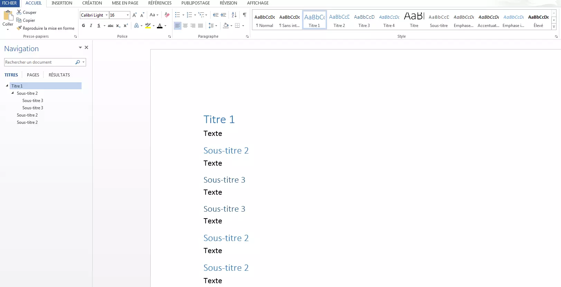Open highlight color dropdown arrow
Viewport: 561px width, 287px height.
tap(153, 26)
